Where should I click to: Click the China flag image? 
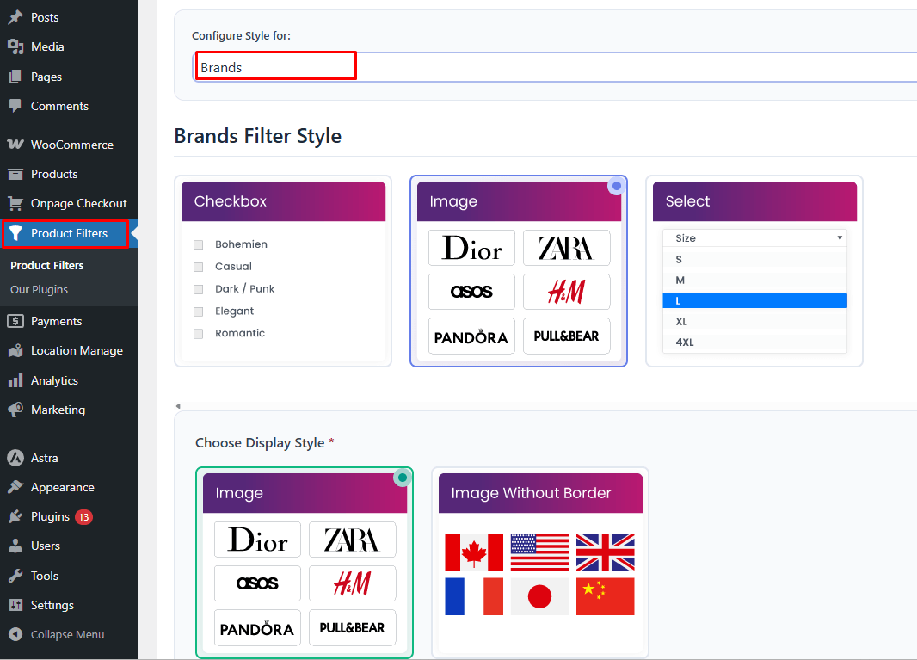[x=606, y=597]
